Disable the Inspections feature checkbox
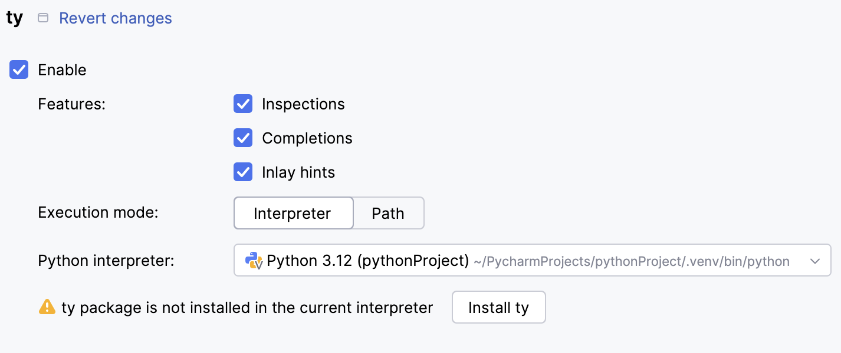This screenshot has height=353, width=841. pos(243,104)
